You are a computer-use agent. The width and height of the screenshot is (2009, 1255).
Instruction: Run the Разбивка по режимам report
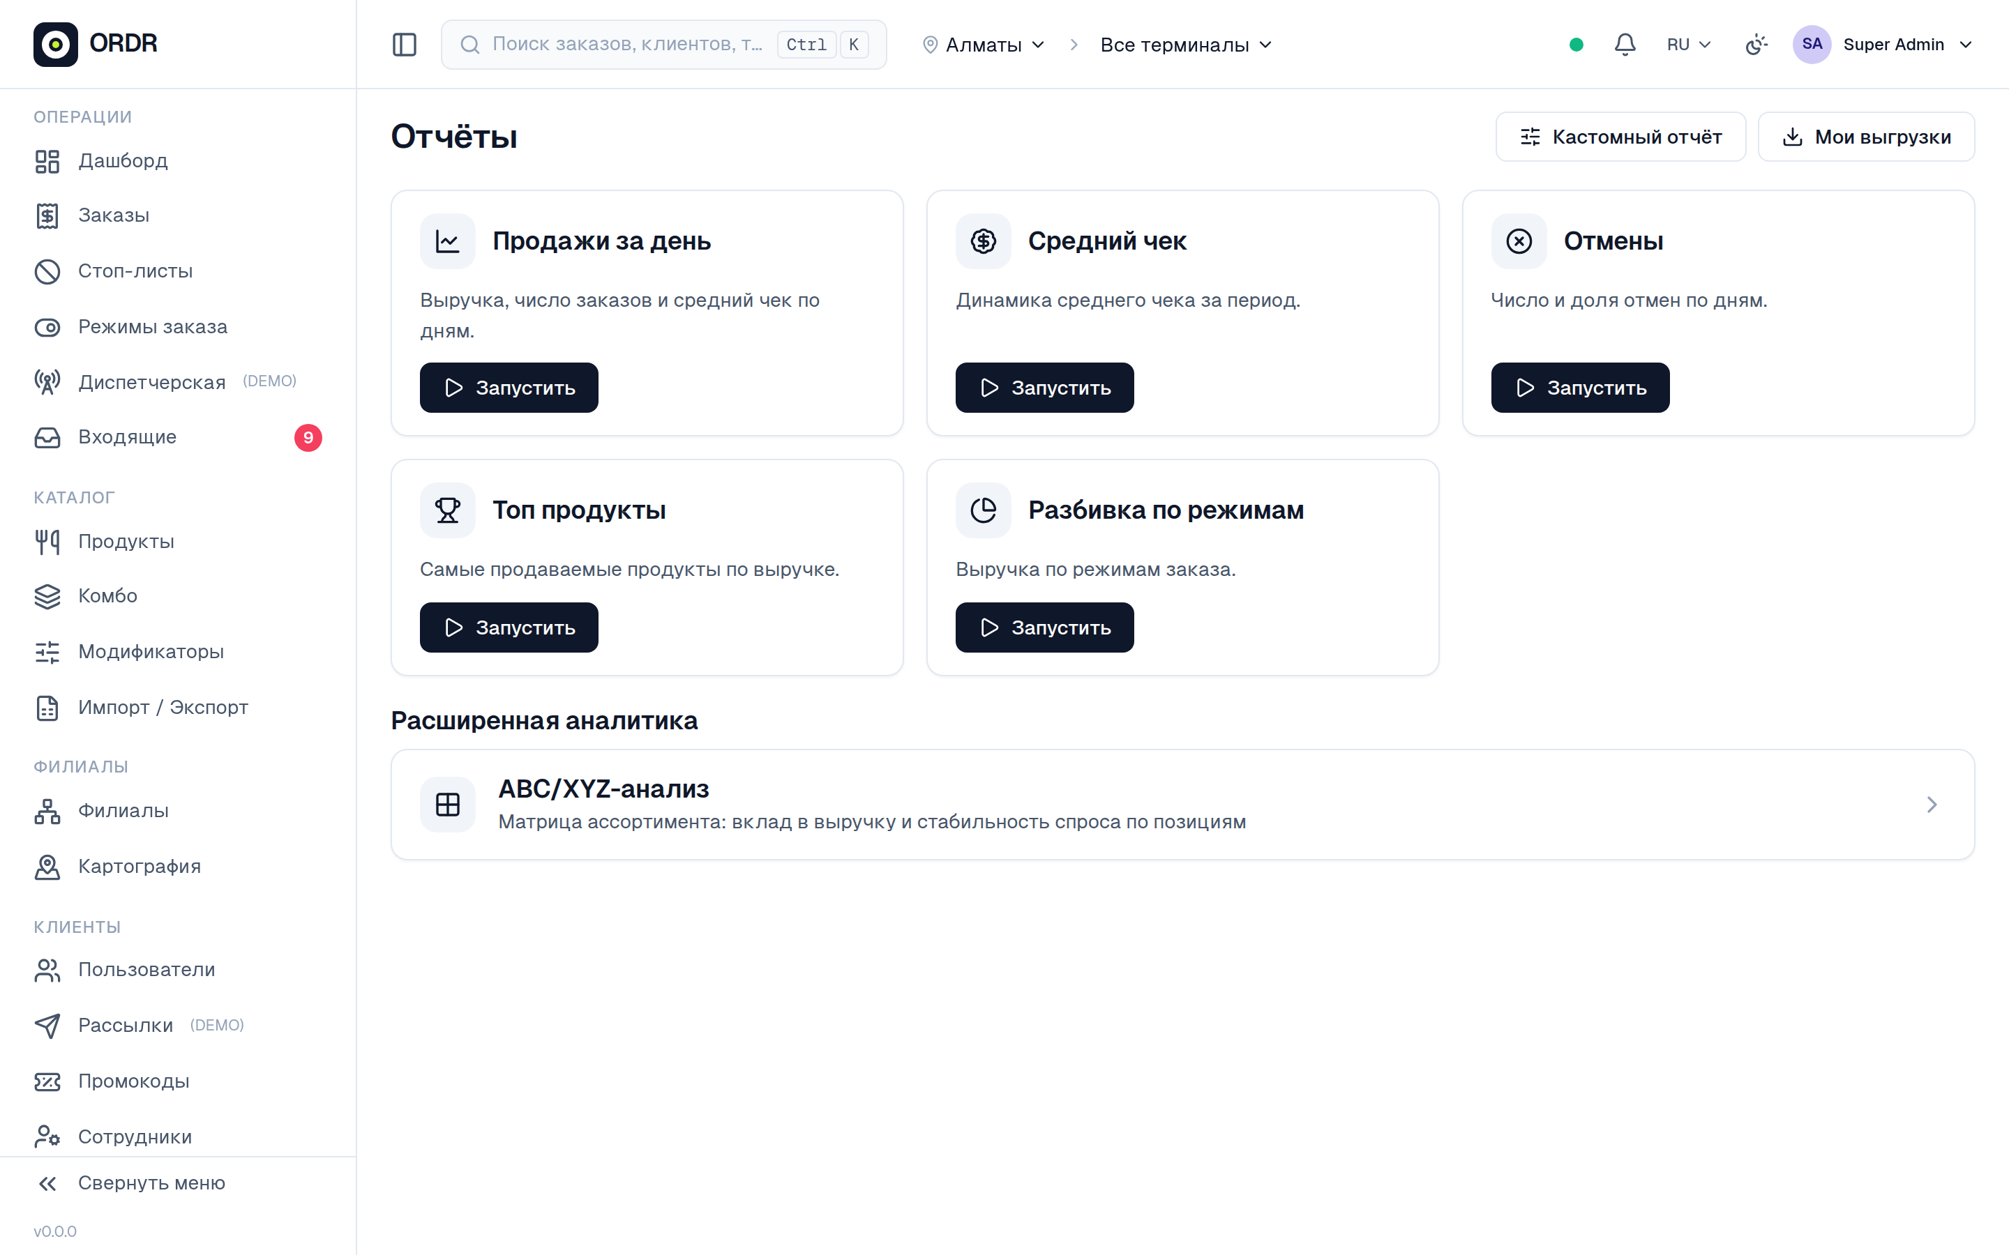point(1044,627)
